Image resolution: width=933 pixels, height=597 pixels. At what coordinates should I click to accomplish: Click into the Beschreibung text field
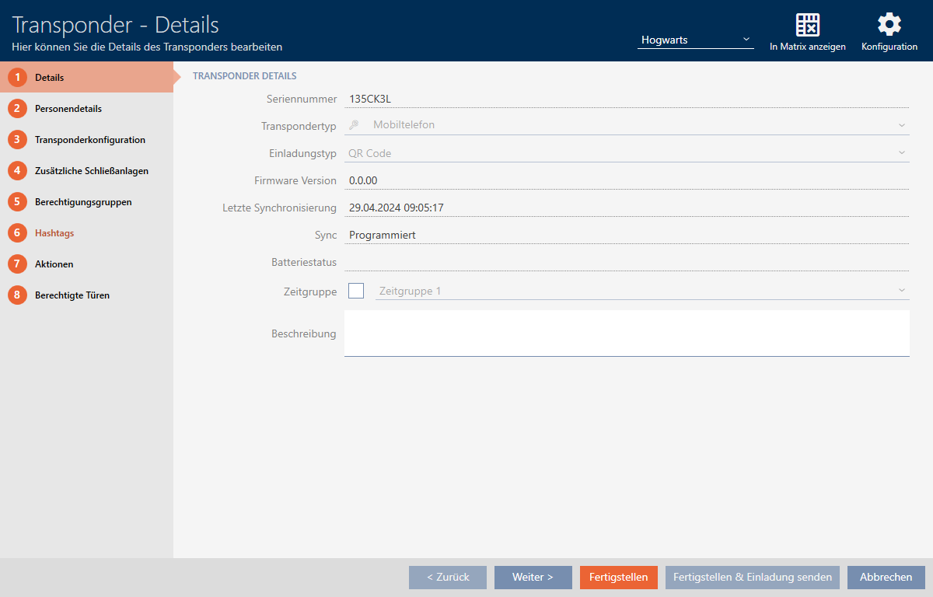tap(626, 333)
